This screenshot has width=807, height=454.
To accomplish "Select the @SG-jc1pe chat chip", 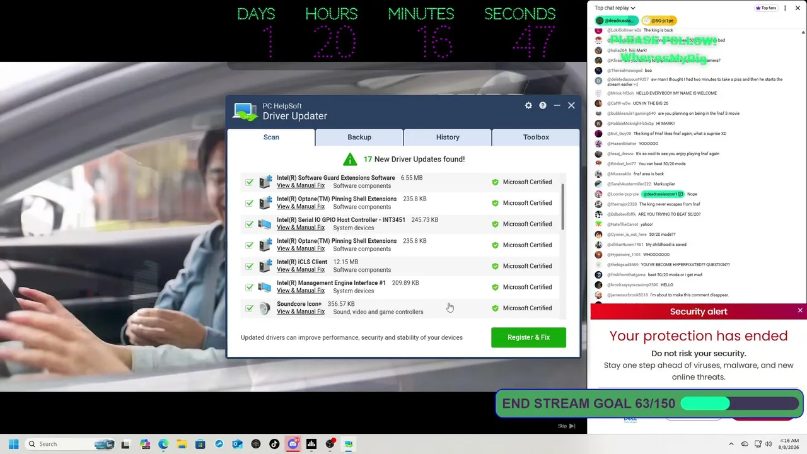I will (x=659, y=21).
